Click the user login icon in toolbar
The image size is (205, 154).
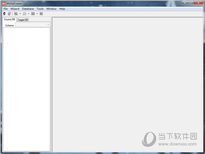click(x=4, y=14)
